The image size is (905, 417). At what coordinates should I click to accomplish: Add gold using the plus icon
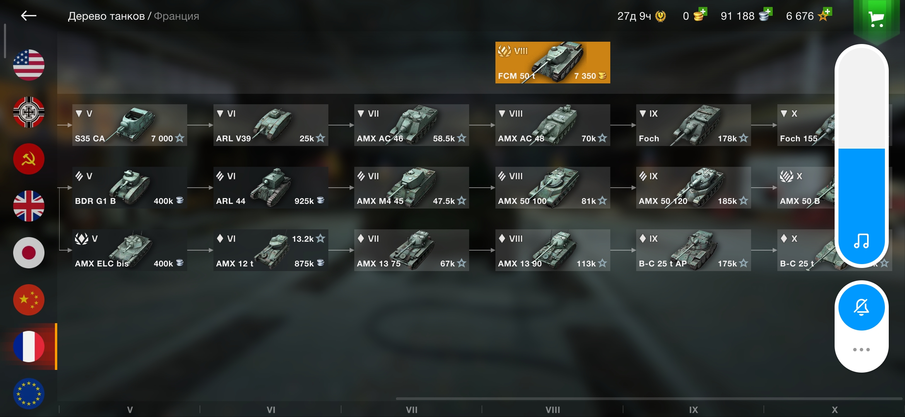coord(703,12)
